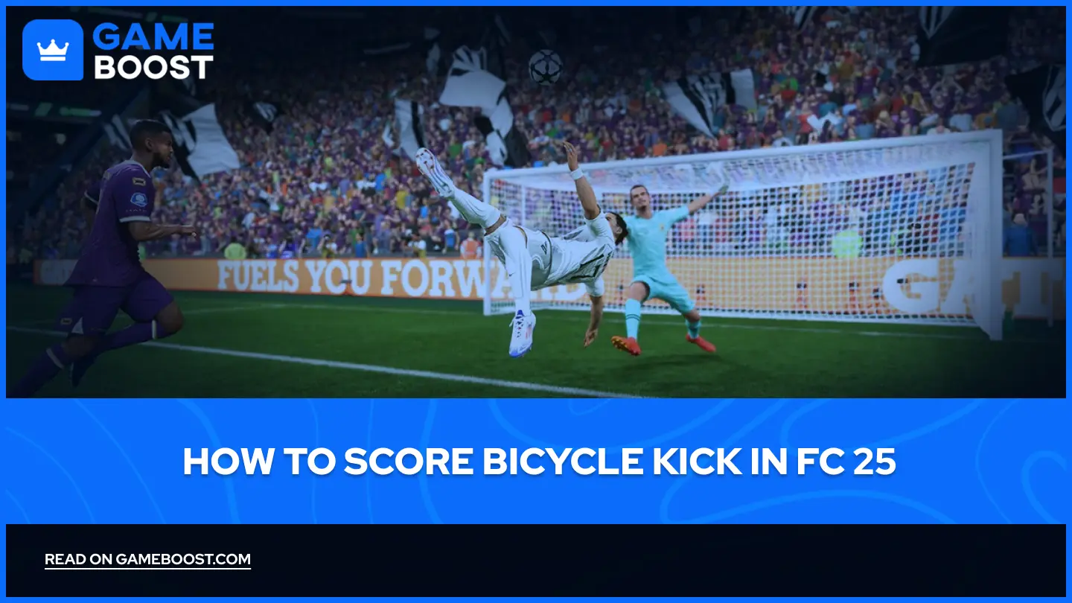Click the soccer ball in the air
Viewport: 1072px width, 603px height.
pos(546,66)
